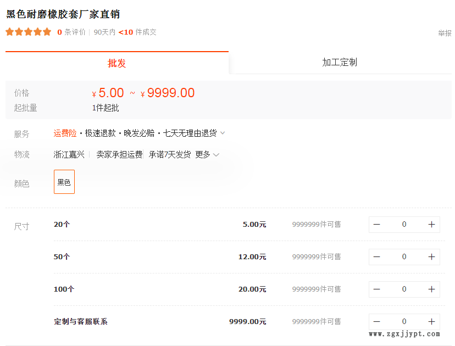Image resolution: width=455 pixels, height=346 pixels.
Task: Click the 90天内 <10 件成交 sales text
Action: (x=125, y=32)
